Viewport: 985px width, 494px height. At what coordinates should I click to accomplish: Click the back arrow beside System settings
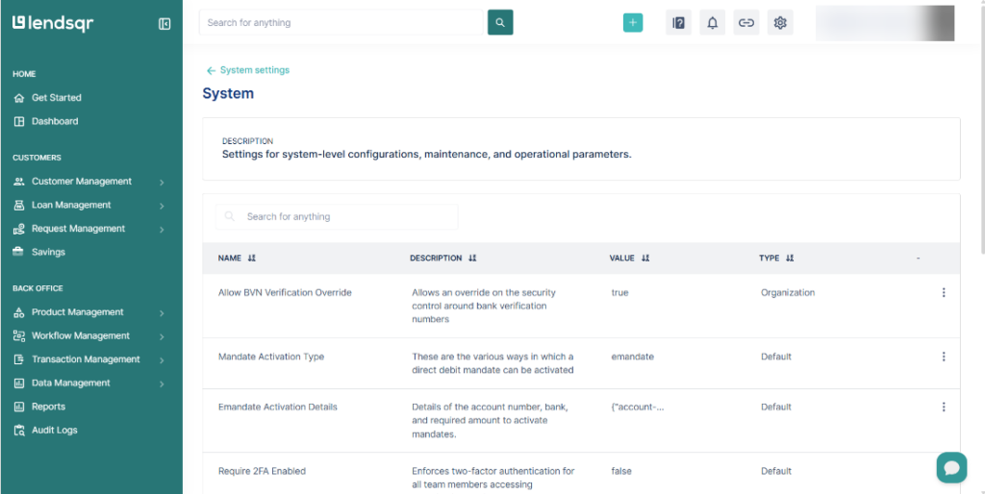point(211,70)
